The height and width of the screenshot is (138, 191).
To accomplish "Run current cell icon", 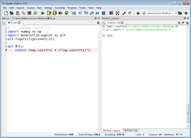I will [x=49, y=13].
